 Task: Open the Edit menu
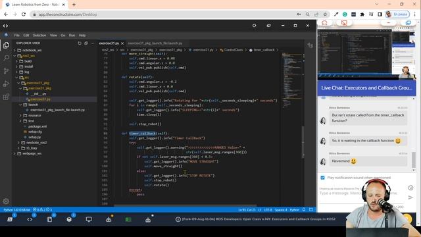(x=26, y=35)
